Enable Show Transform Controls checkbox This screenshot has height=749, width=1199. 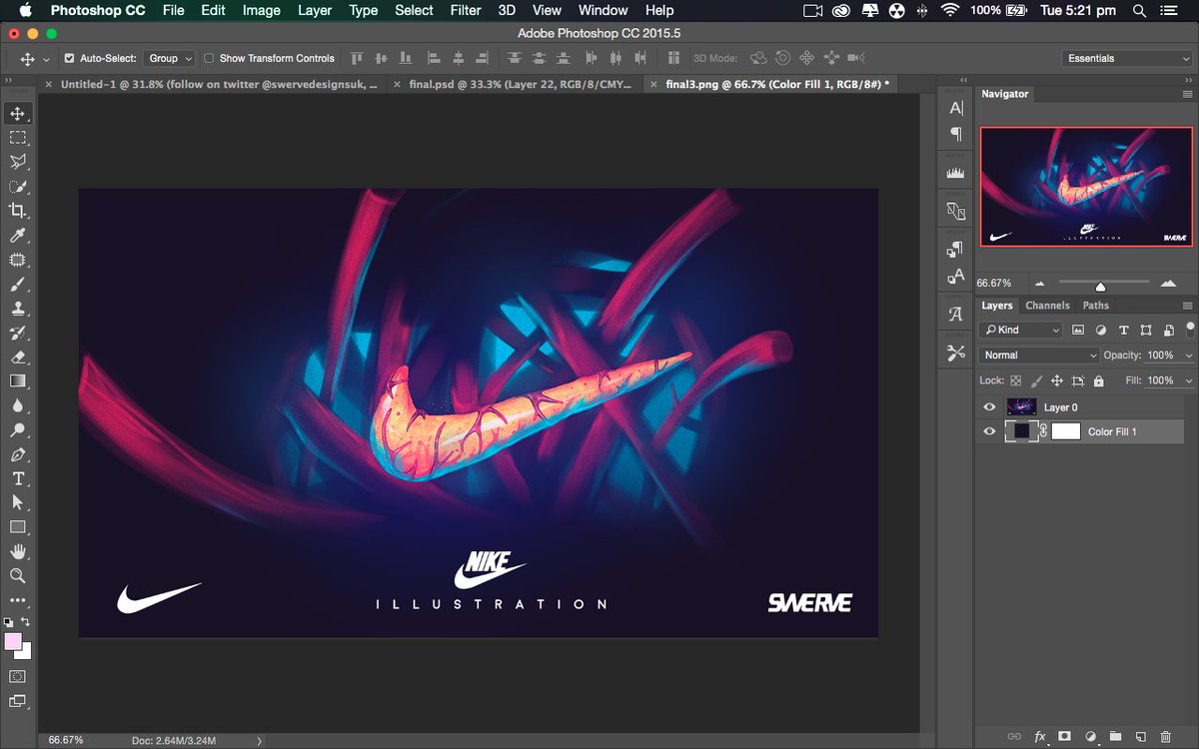(x=209, y=59)
